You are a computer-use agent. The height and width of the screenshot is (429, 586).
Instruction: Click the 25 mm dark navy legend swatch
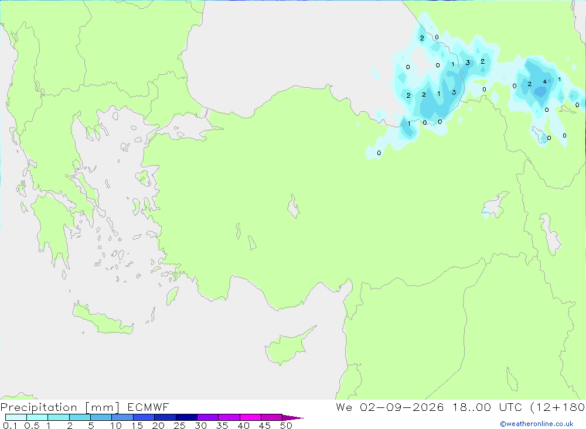coord(186,417)
